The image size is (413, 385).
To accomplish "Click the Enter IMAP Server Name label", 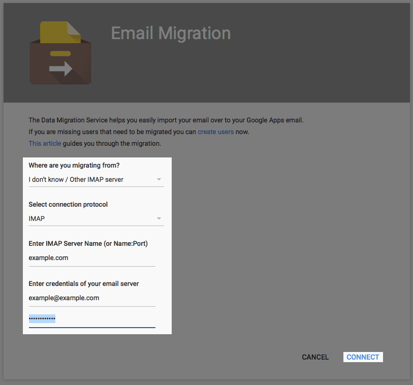I will (x=88, y=244).
